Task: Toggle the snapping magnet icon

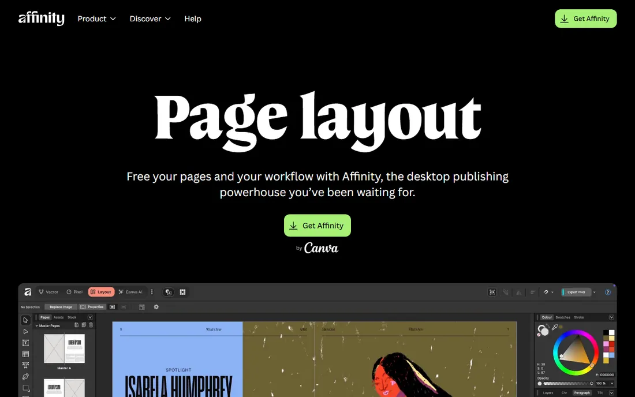Action: pos(546,292)
